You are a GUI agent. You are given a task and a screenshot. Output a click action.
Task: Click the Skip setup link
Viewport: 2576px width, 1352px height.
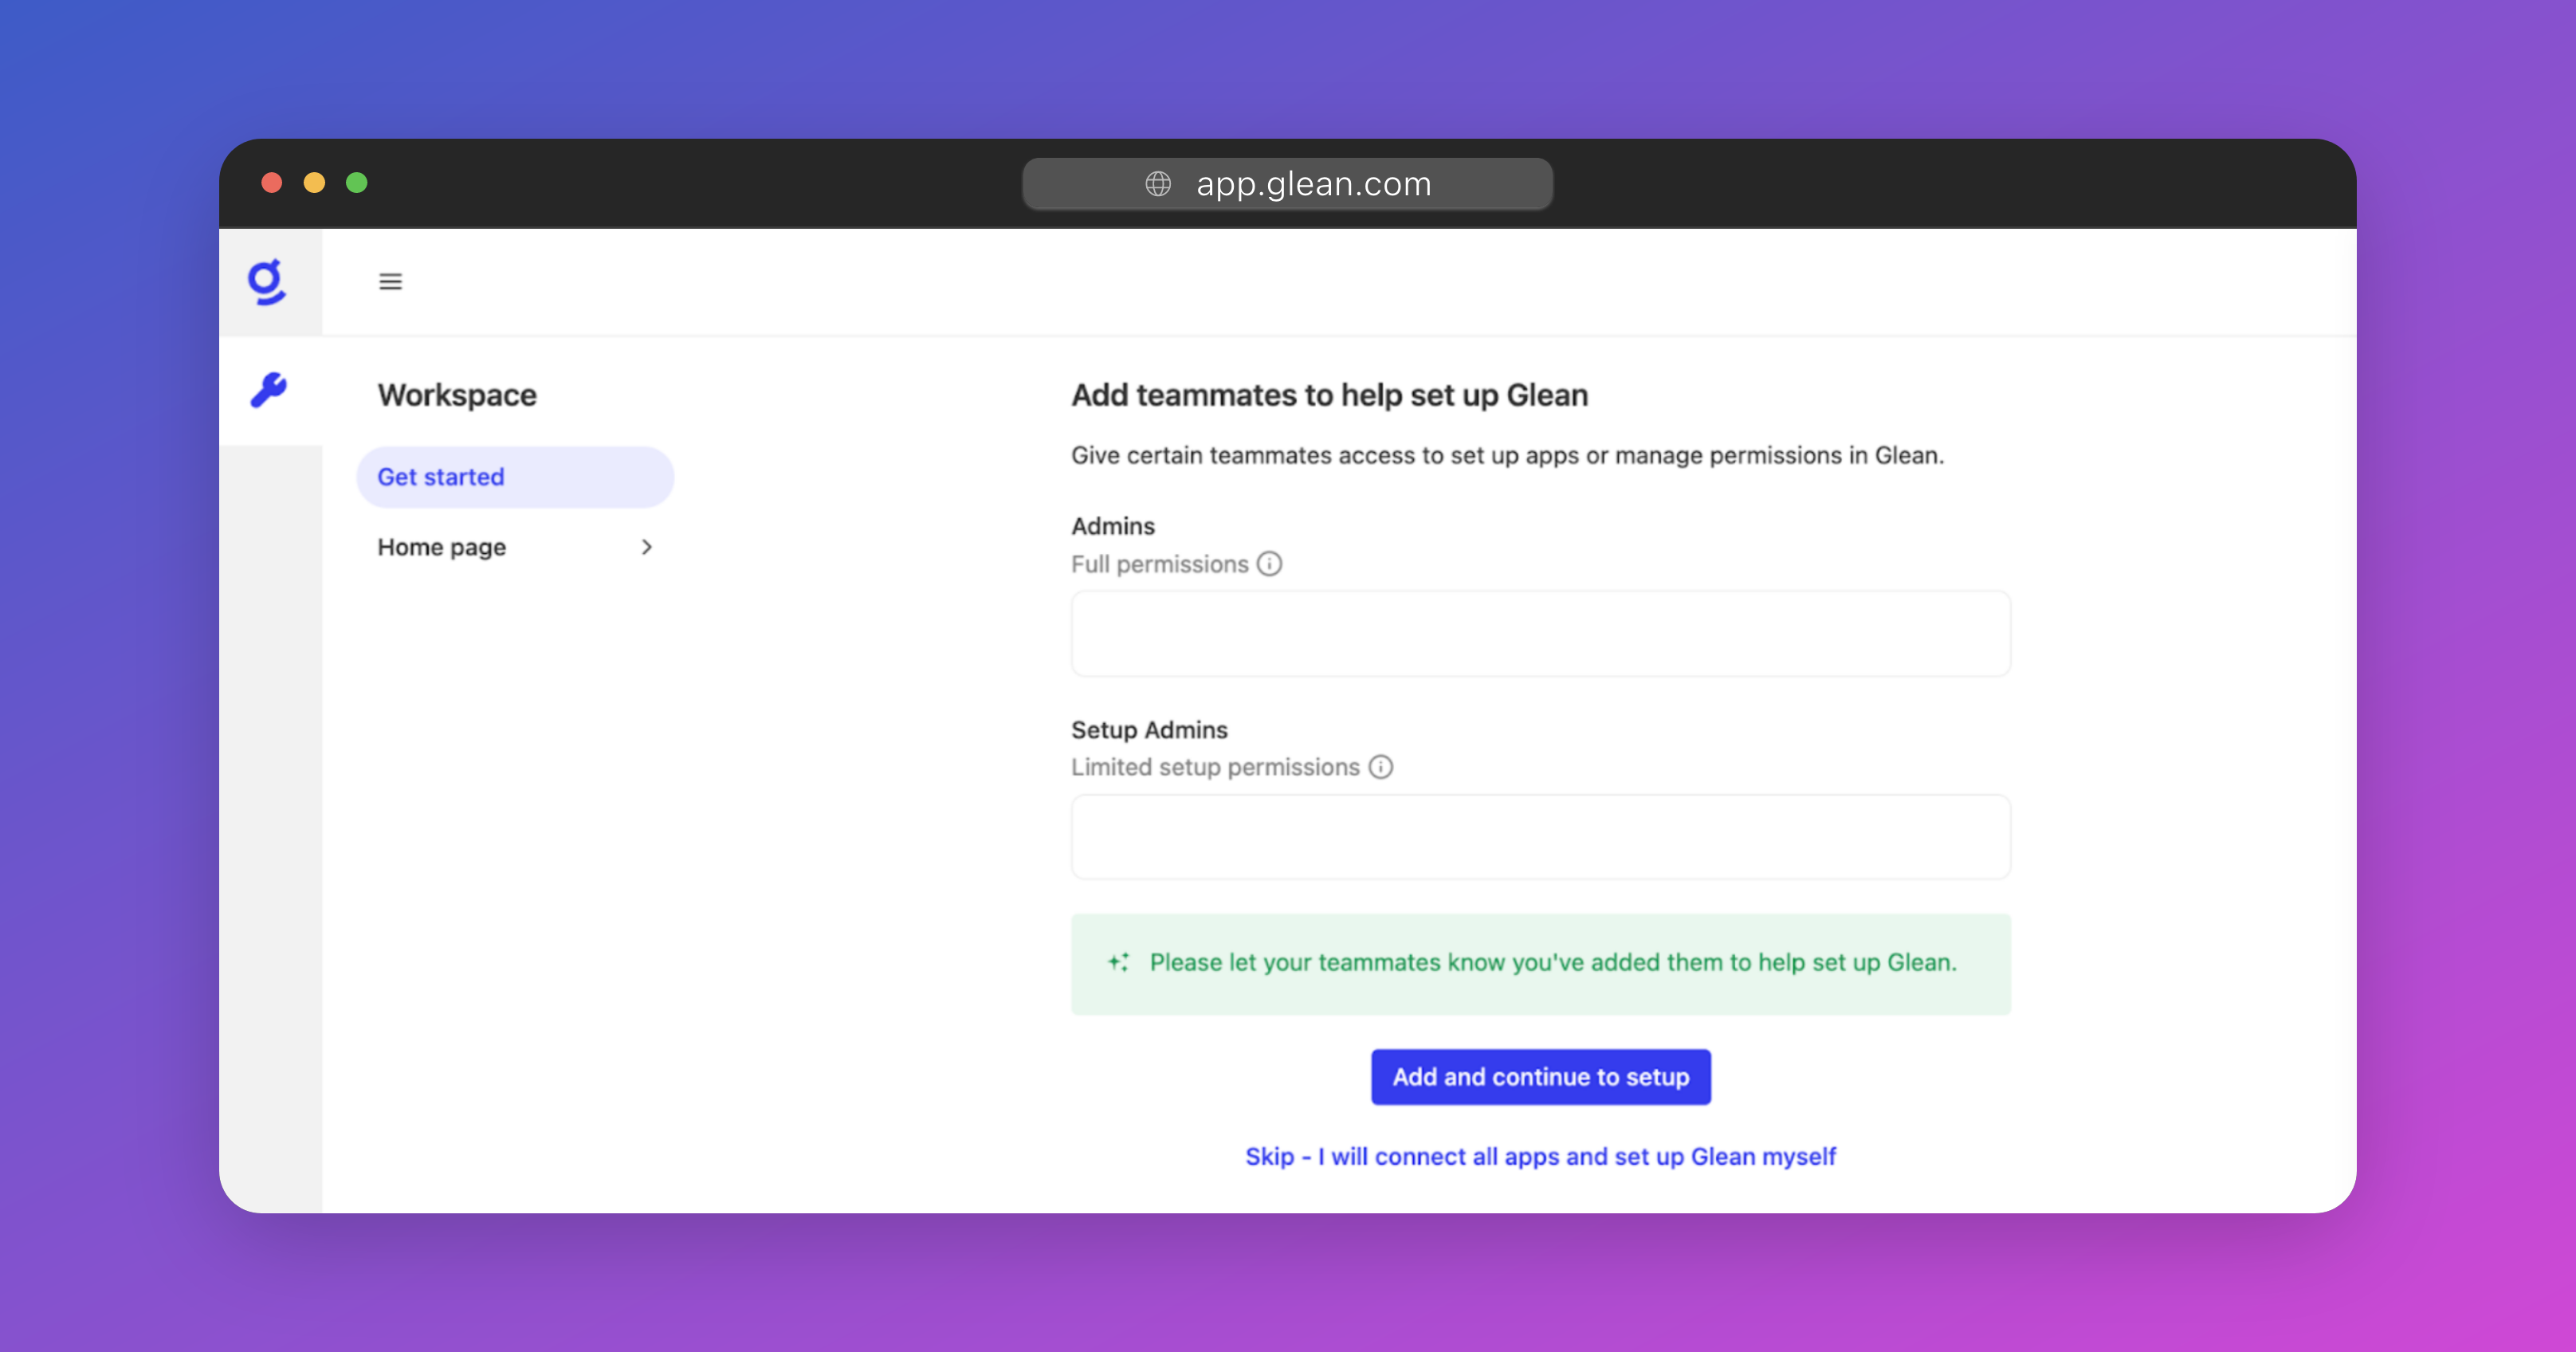(x=1540, y=1156)
